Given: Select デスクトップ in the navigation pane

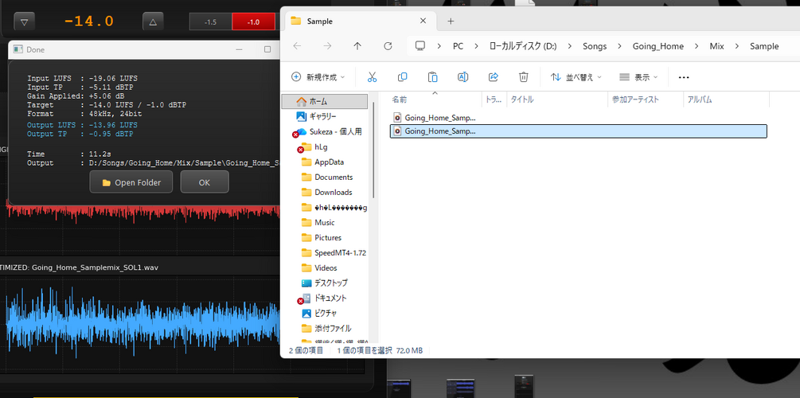Looking at the screenshot, I should click(x=325, y=283).
